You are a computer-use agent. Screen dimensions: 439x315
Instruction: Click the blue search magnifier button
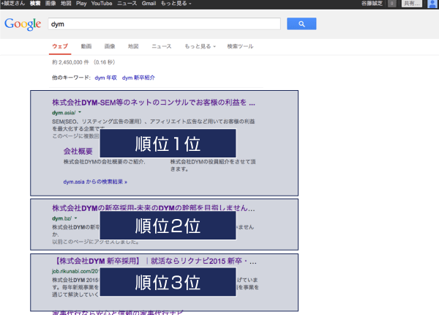(x=301, y=24)
